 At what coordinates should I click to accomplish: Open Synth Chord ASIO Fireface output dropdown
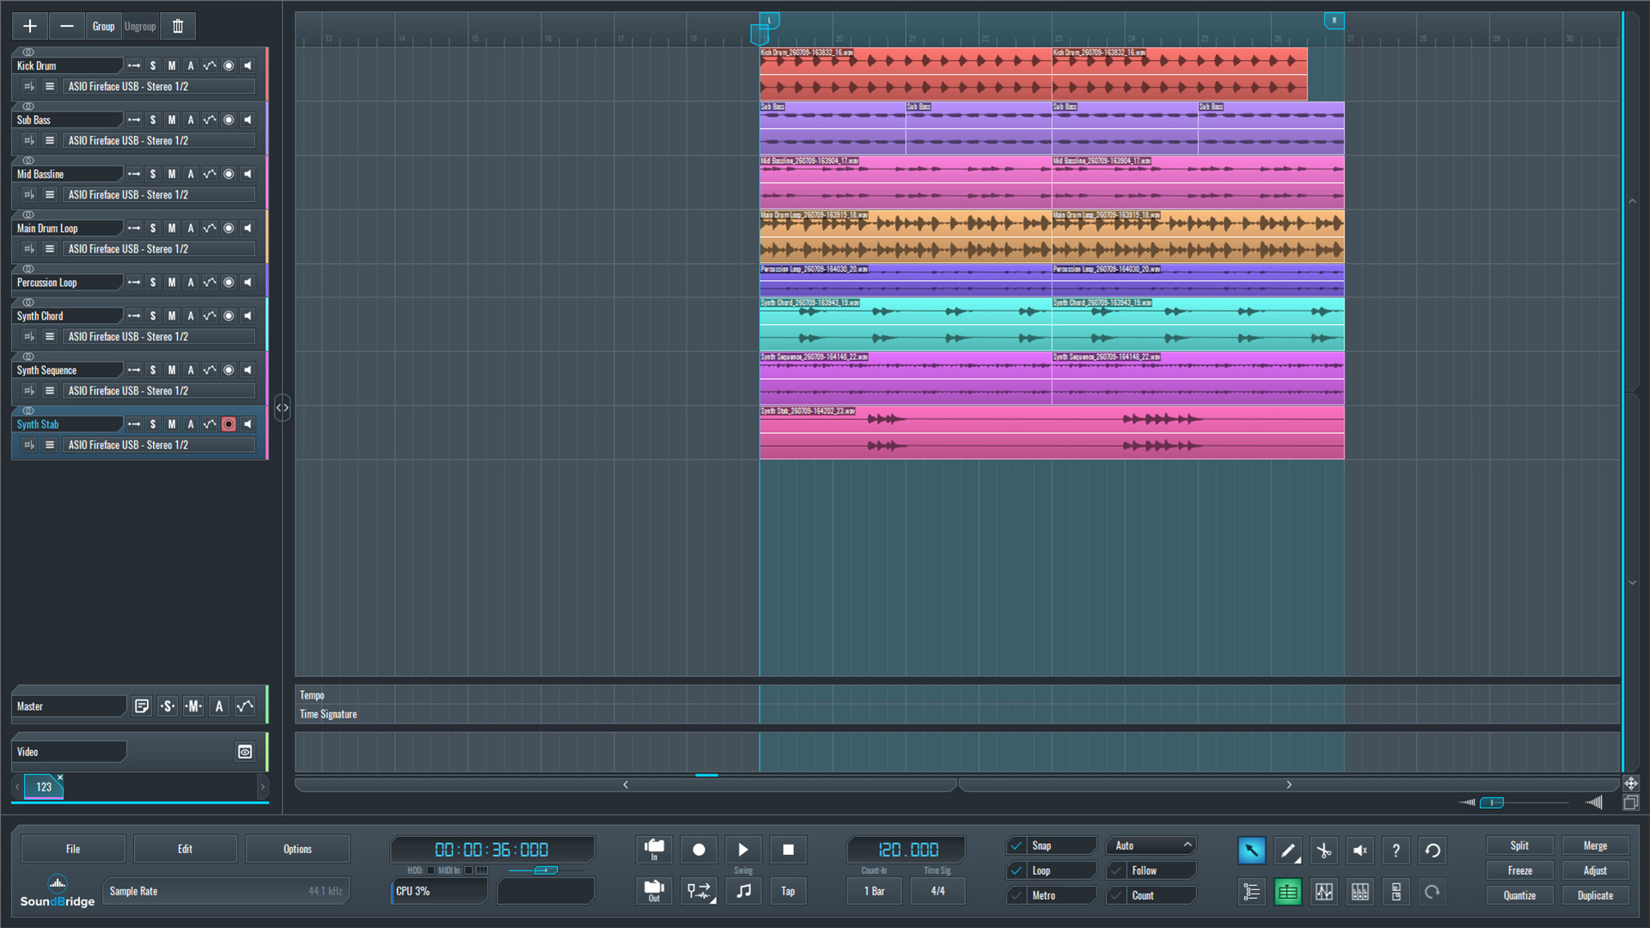click(x=159, y=337)
